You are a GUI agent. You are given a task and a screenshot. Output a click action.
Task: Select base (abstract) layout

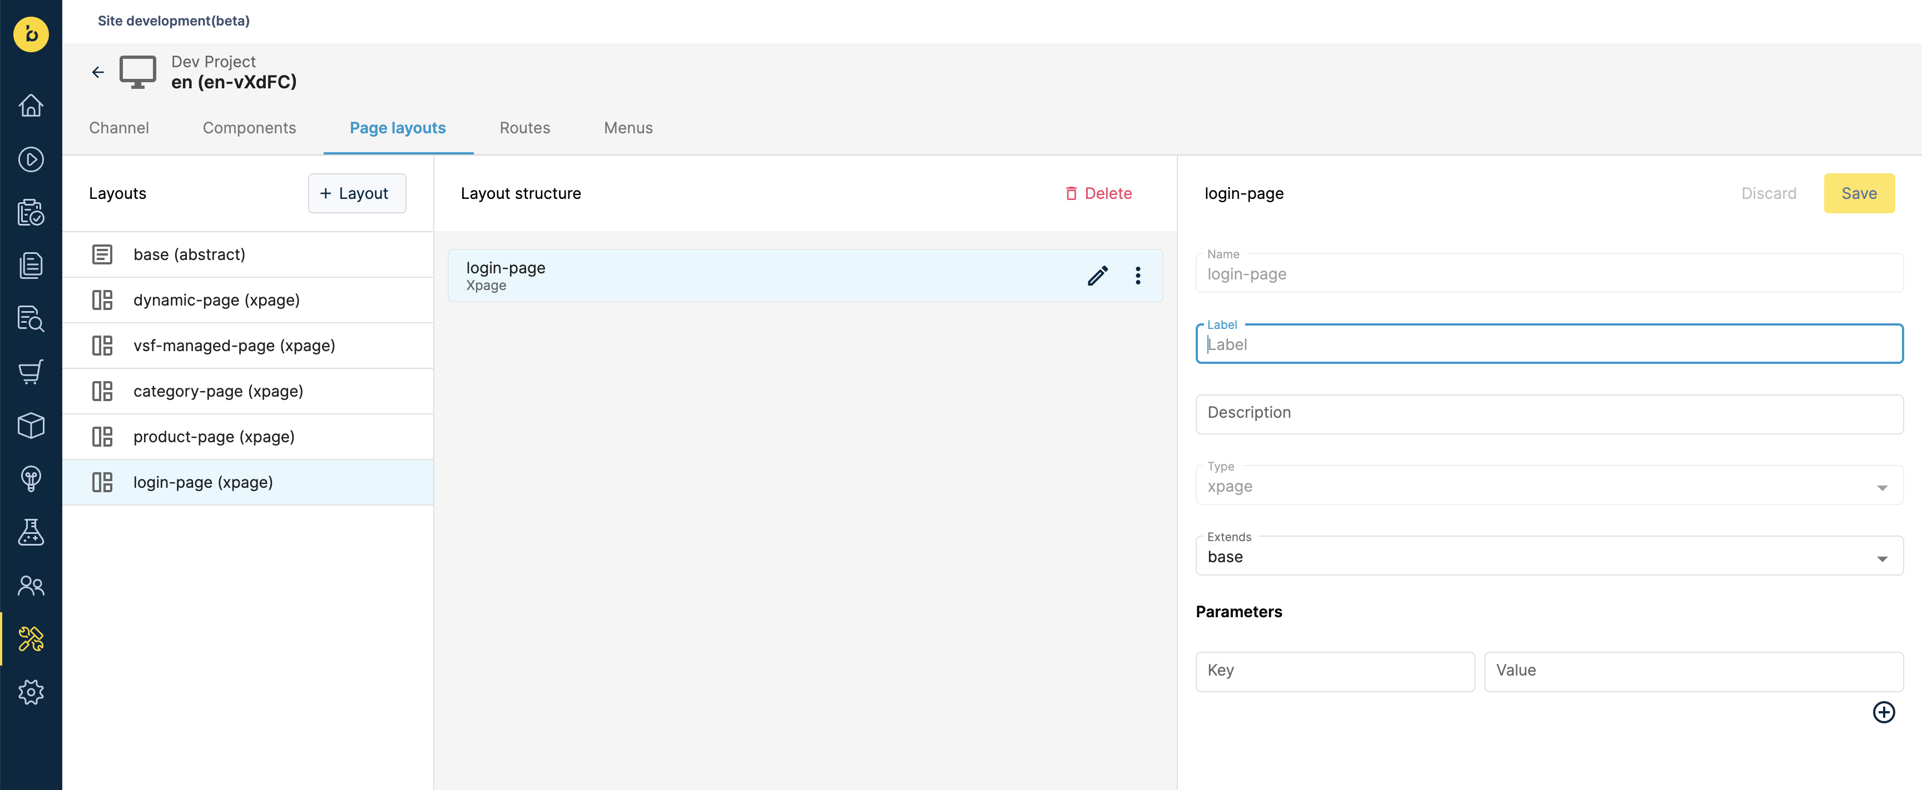[x=247, y=255]
